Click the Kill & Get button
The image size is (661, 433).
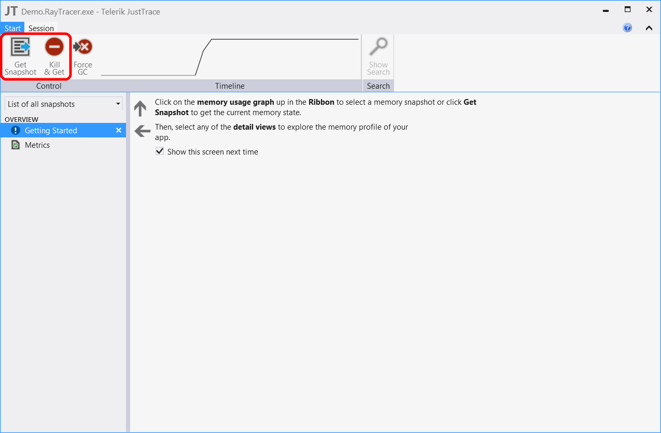54,57
